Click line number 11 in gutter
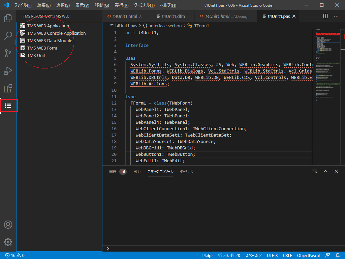Viewport: 345px width, 259px height. tap(114, 97)
